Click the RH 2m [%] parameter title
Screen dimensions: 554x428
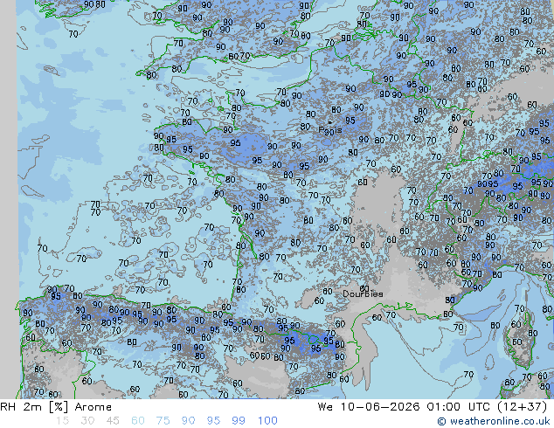[x=34, y=407]
